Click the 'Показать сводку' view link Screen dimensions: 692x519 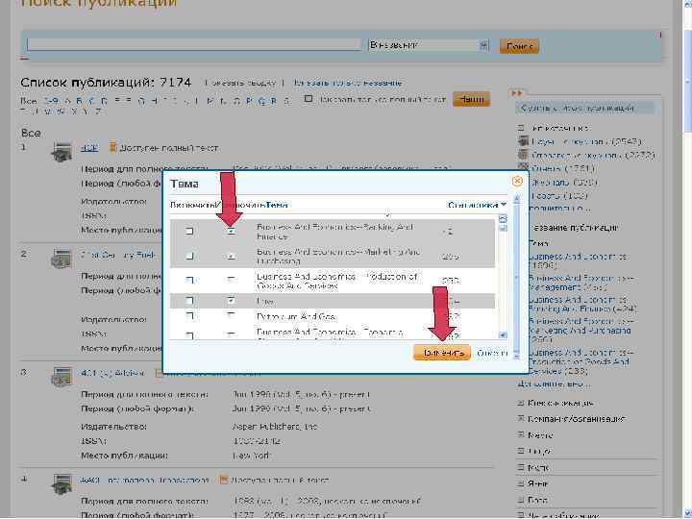pyautogui.click(x=240, y=83)
